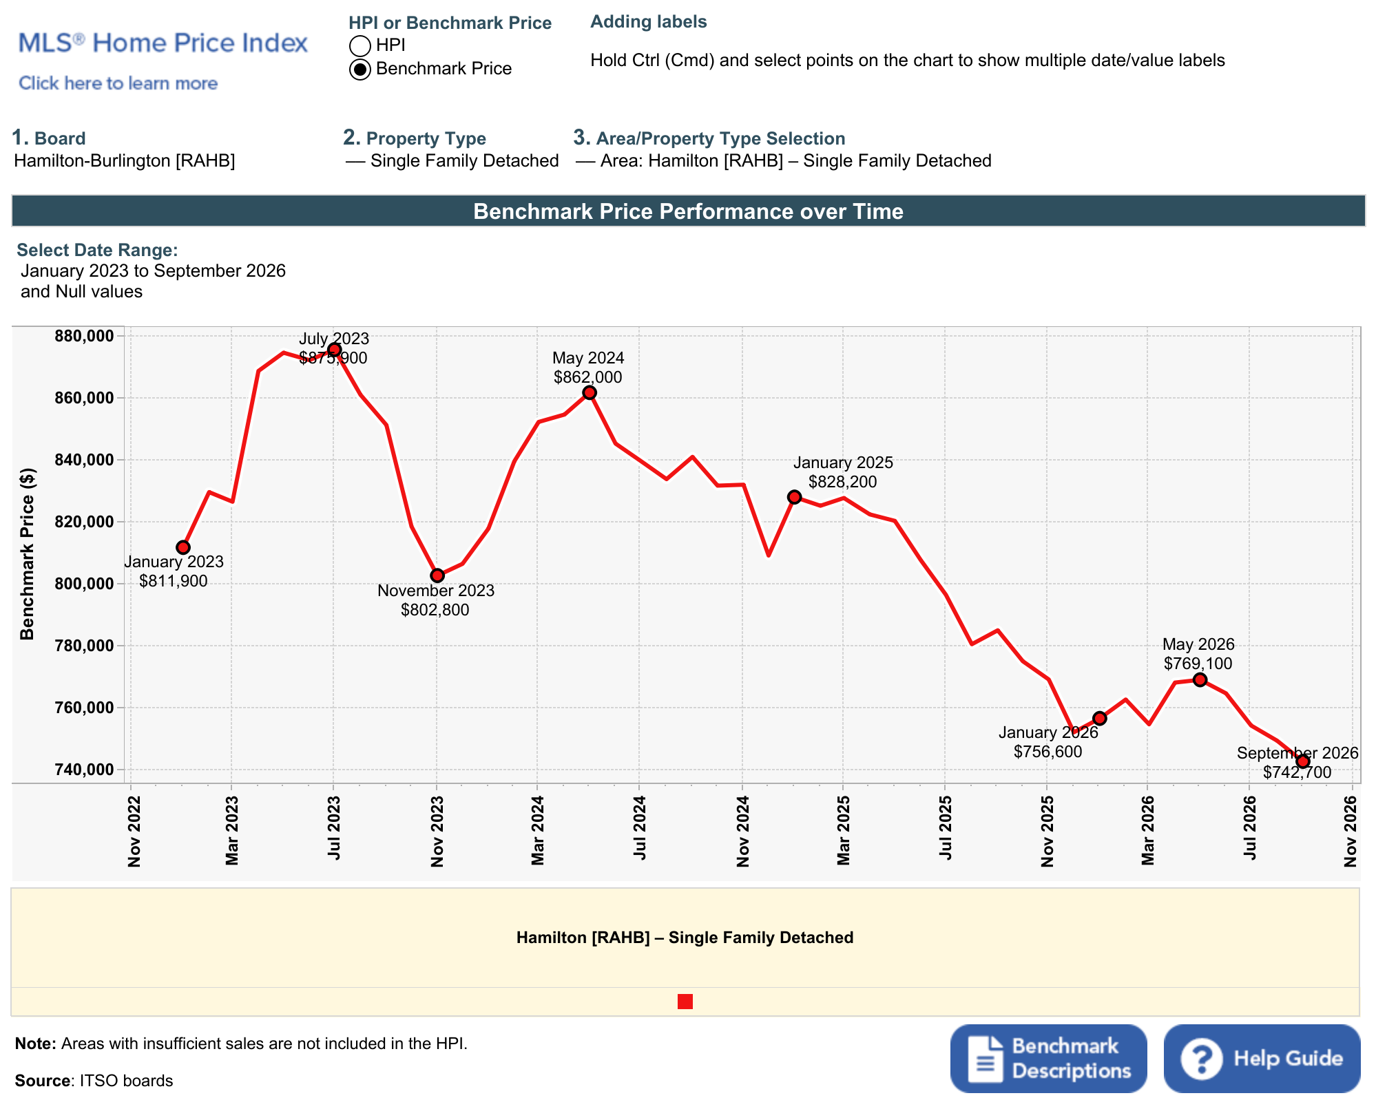The image size is (1376, 1100).
Task: Open the Help Guide button
Action: click(x=1262, y=1059)
